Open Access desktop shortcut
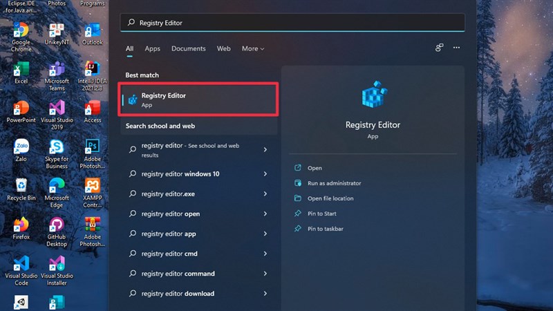 click(93, 112)
